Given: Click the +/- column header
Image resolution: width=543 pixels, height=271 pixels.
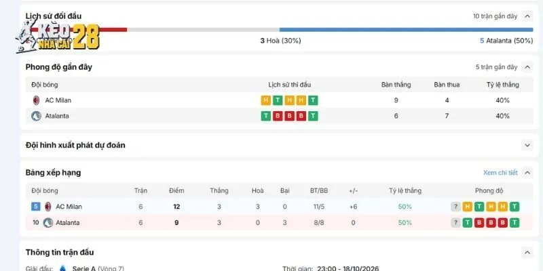Looking at the screenshot, I should [x=353, y=191].
